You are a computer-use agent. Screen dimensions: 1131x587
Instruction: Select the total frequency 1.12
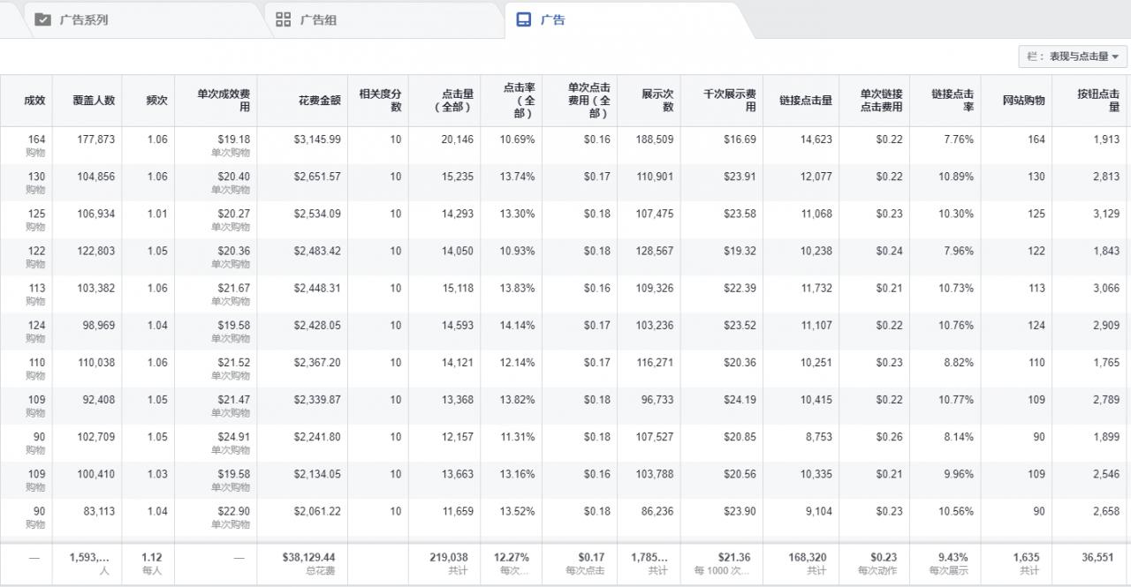click(x=152, y=557)
